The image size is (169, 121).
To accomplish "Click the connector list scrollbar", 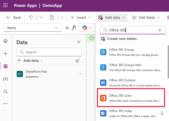I will coord(168,62).
